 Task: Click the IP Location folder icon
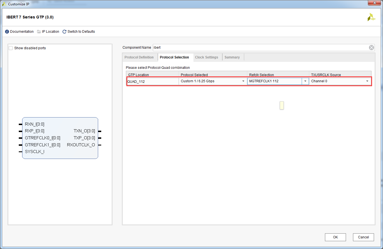point(39,32)
